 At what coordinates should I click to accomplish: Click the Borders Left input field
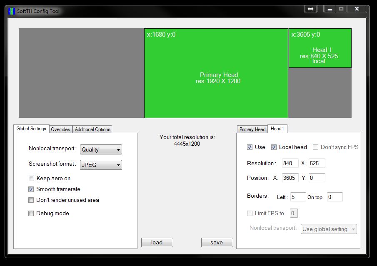[x=298, y=197]
